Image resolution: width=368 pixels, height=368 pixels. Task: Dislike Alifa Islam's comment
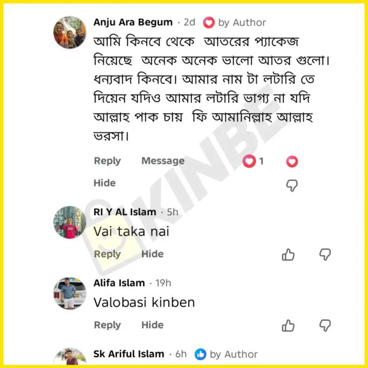coord(325,326)
